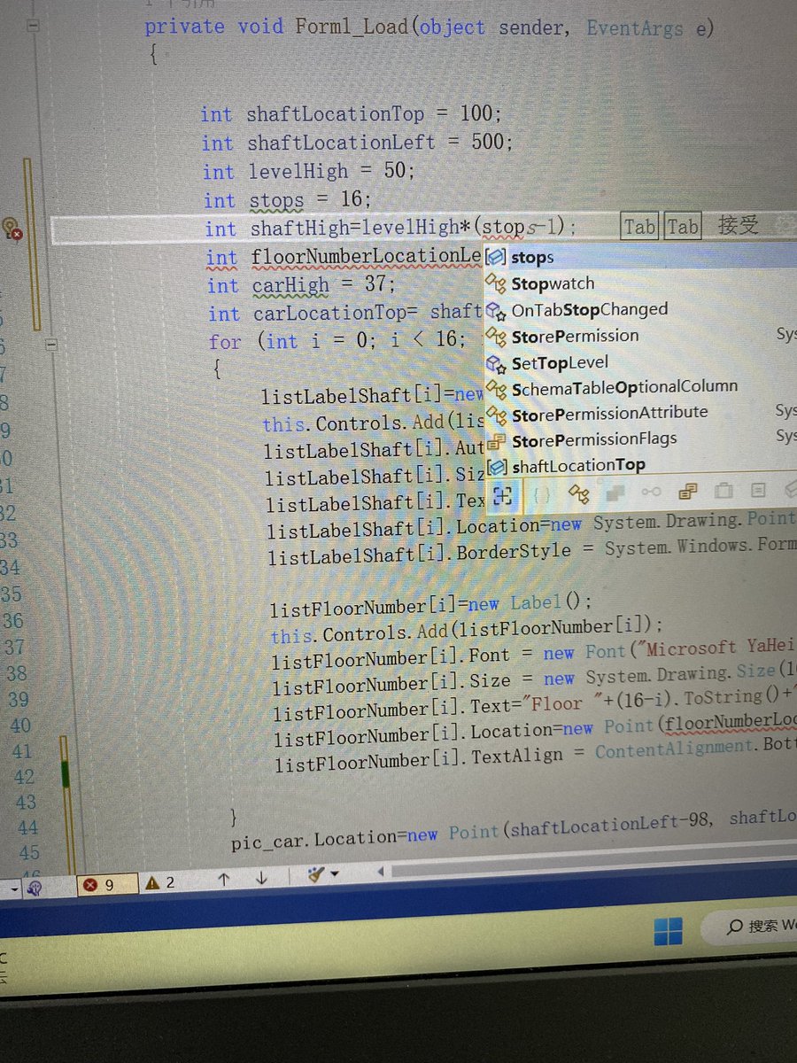
Task: Go to previous issue with up arrow
Action: click(223, 880)
